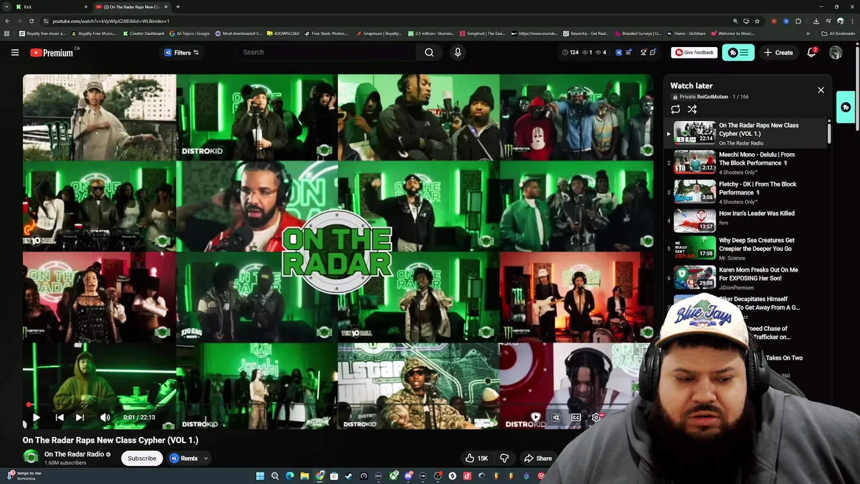The image size is (860, 484).
Task: Click the vidIQ Remix button
Action: tap(184, 458)
